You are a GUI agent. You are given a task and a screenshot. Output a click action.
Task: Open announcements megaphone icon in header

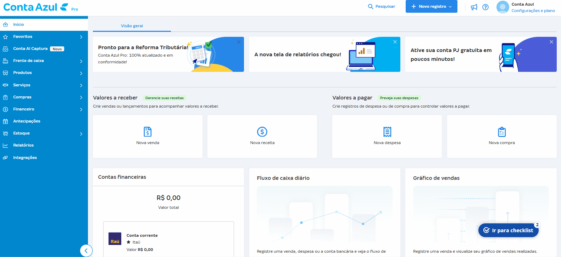click(474, 7)
